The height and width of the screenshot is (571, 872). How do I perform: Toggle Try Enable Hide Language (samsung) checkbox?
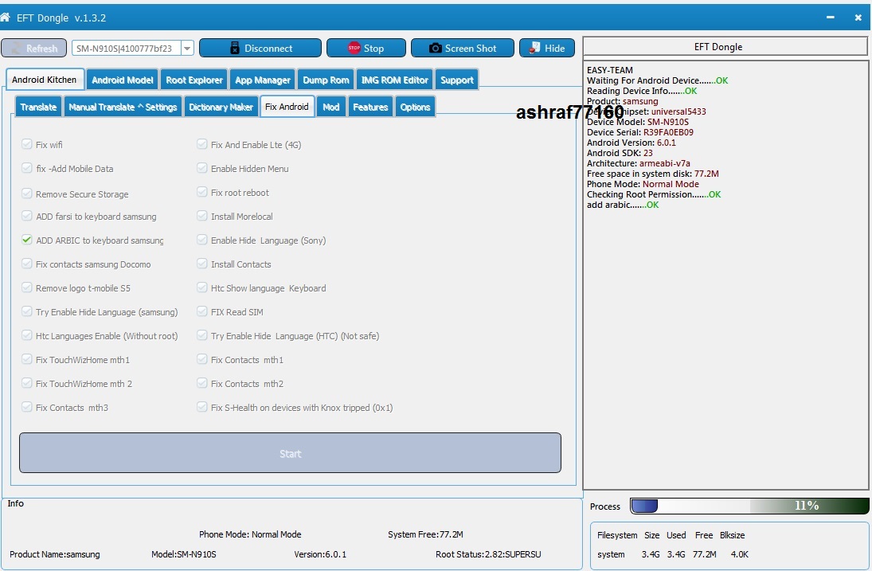click(27, 311)
